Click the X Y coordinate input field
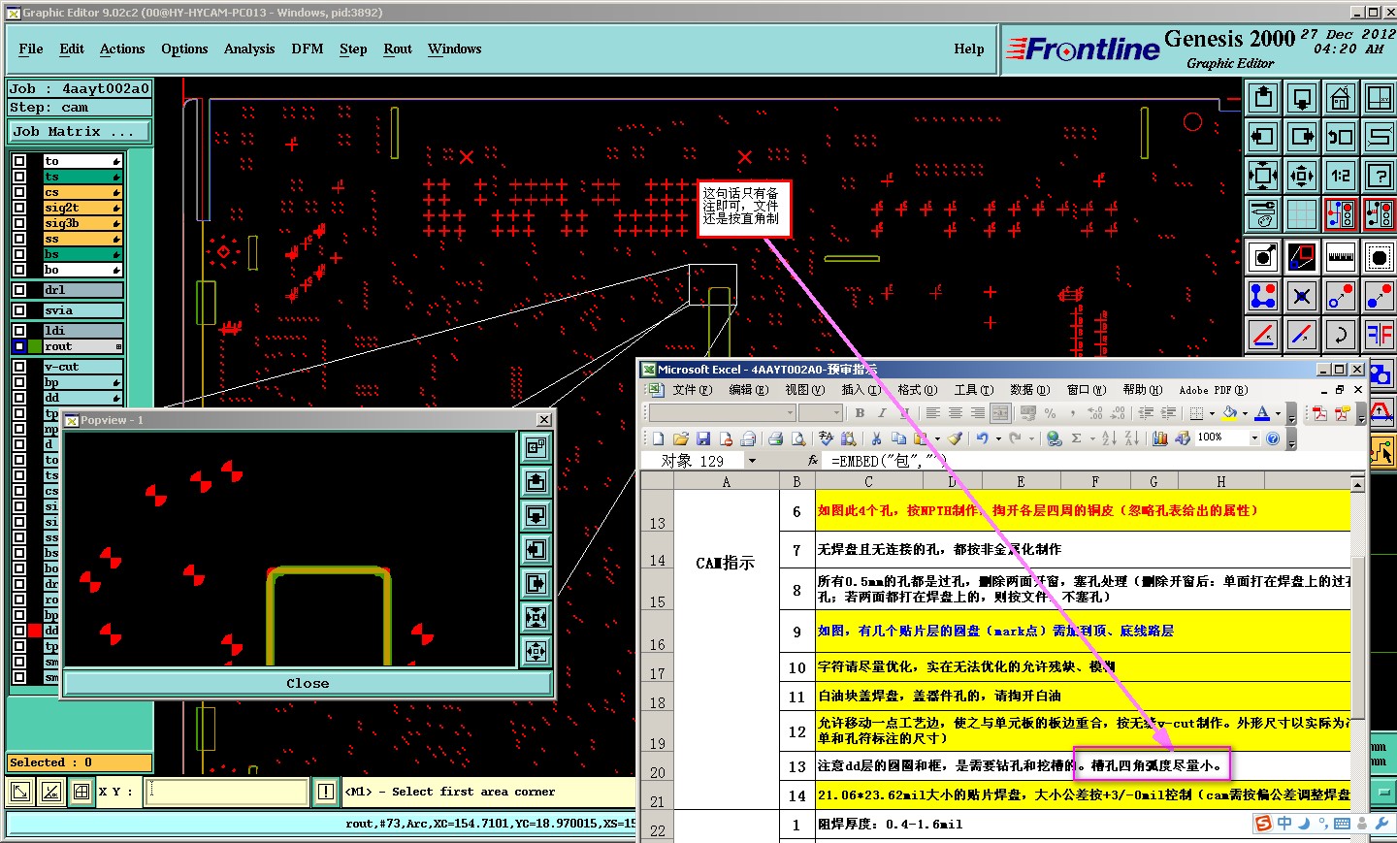This screenshot has width=1397, height=843. click(227, 792)
